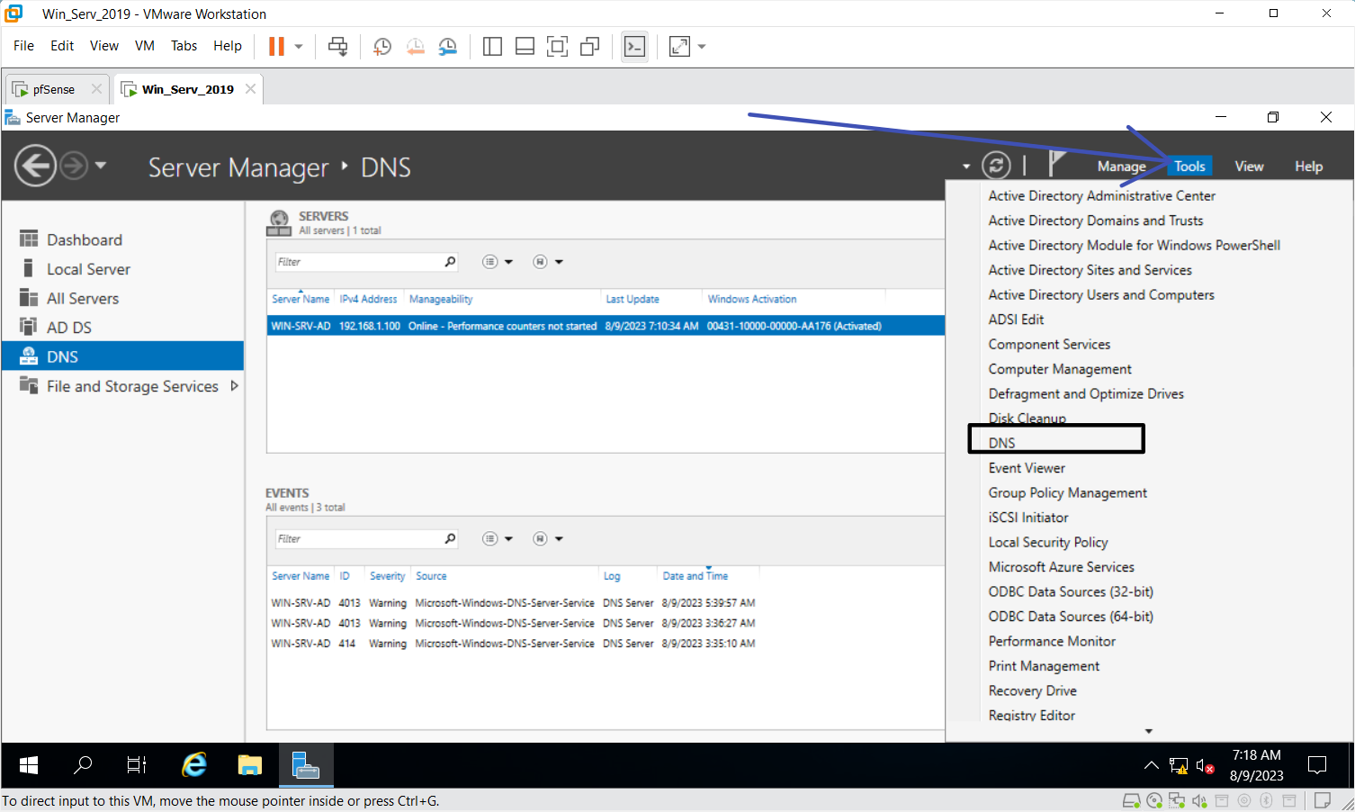
Task: Send Ctrl+Alt+Del to the VM
Action: pyautogui.click(x=337, y=46)
